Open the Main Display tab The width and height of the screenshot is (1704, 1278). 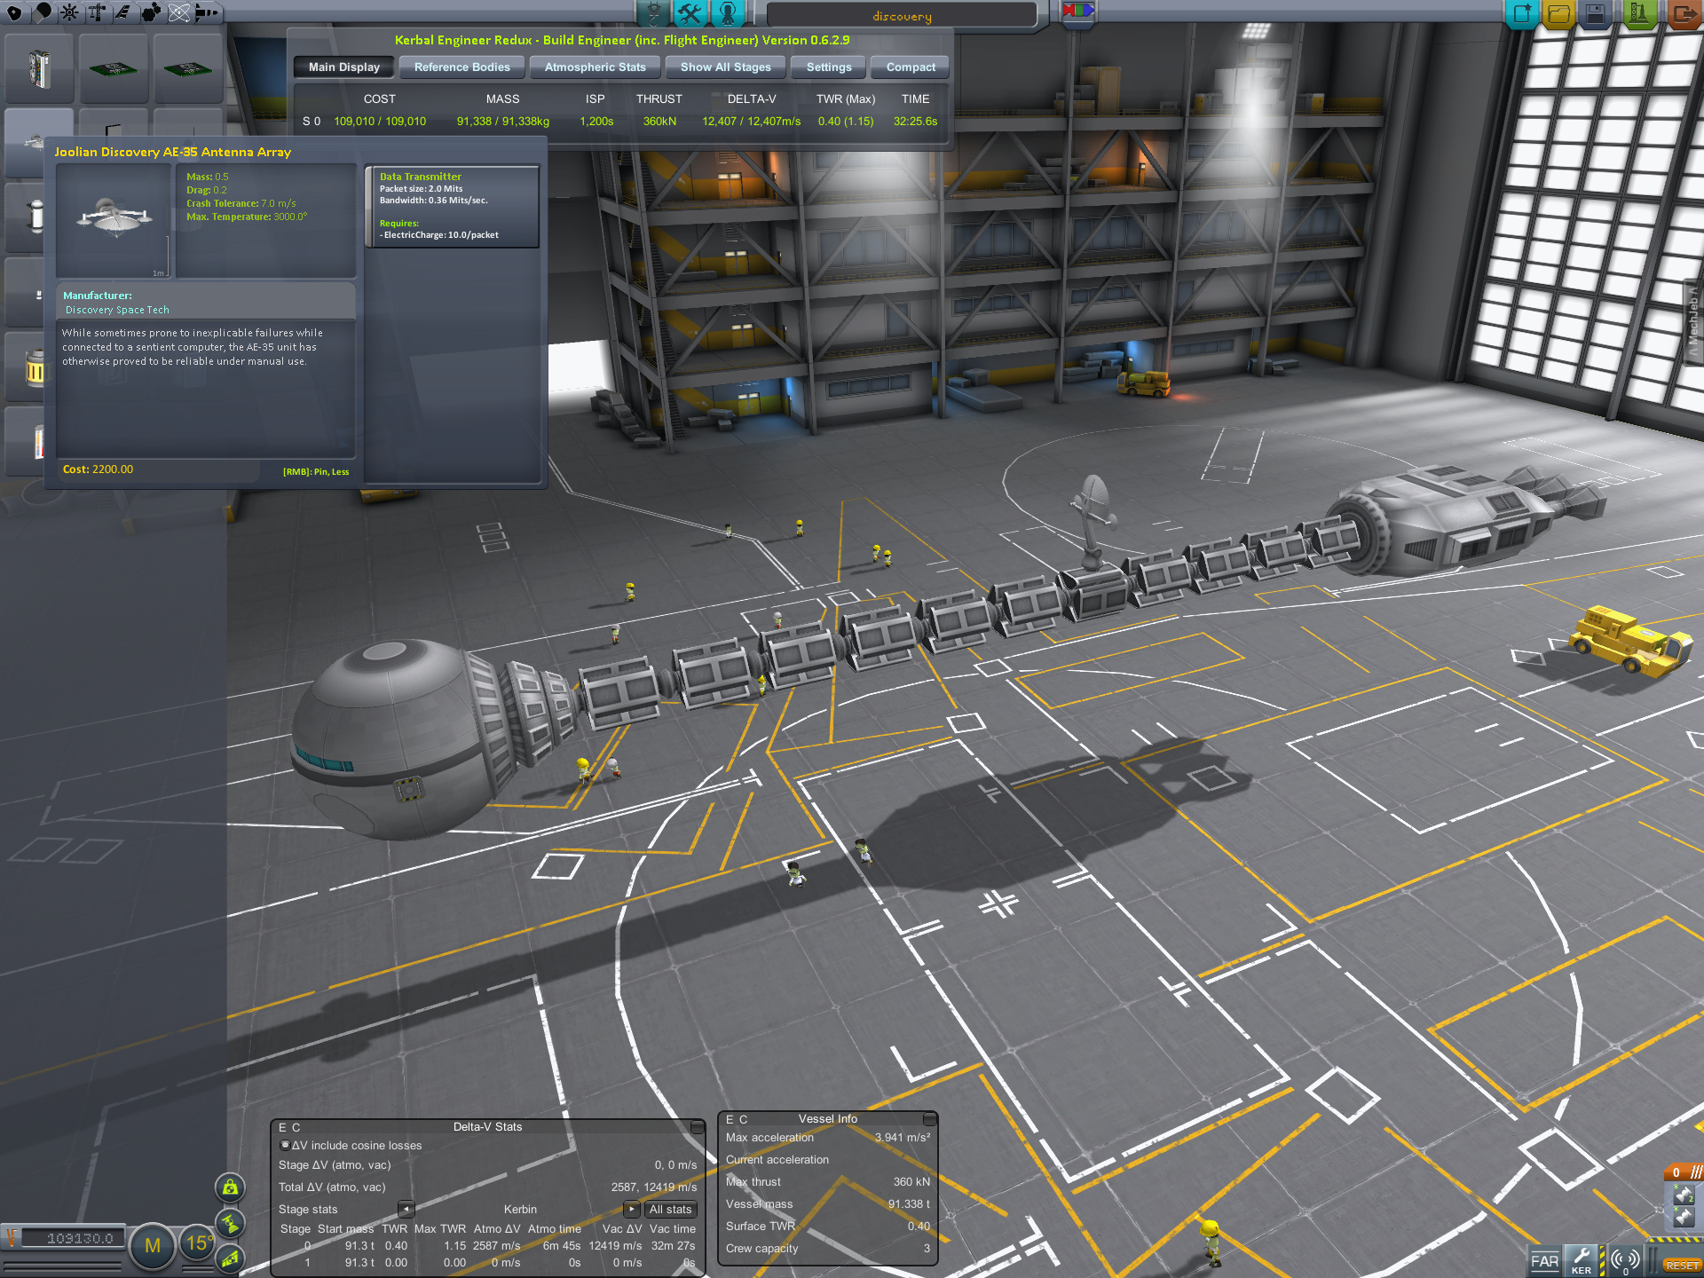pyautogui.click(x=343, y=67)
